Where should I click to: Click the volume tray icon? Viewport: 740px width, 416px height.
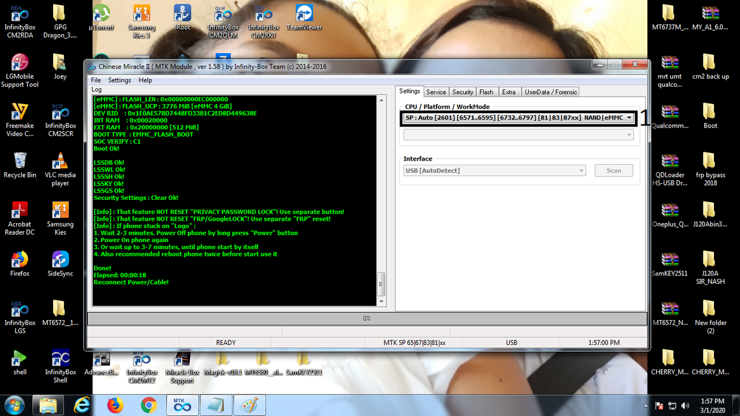tap(685, 406)
